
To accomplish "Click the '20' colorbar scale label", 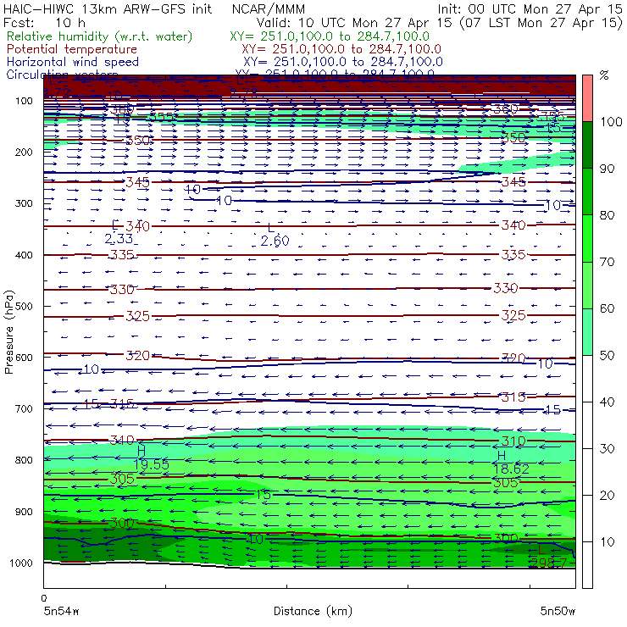I will click(607, 496).
